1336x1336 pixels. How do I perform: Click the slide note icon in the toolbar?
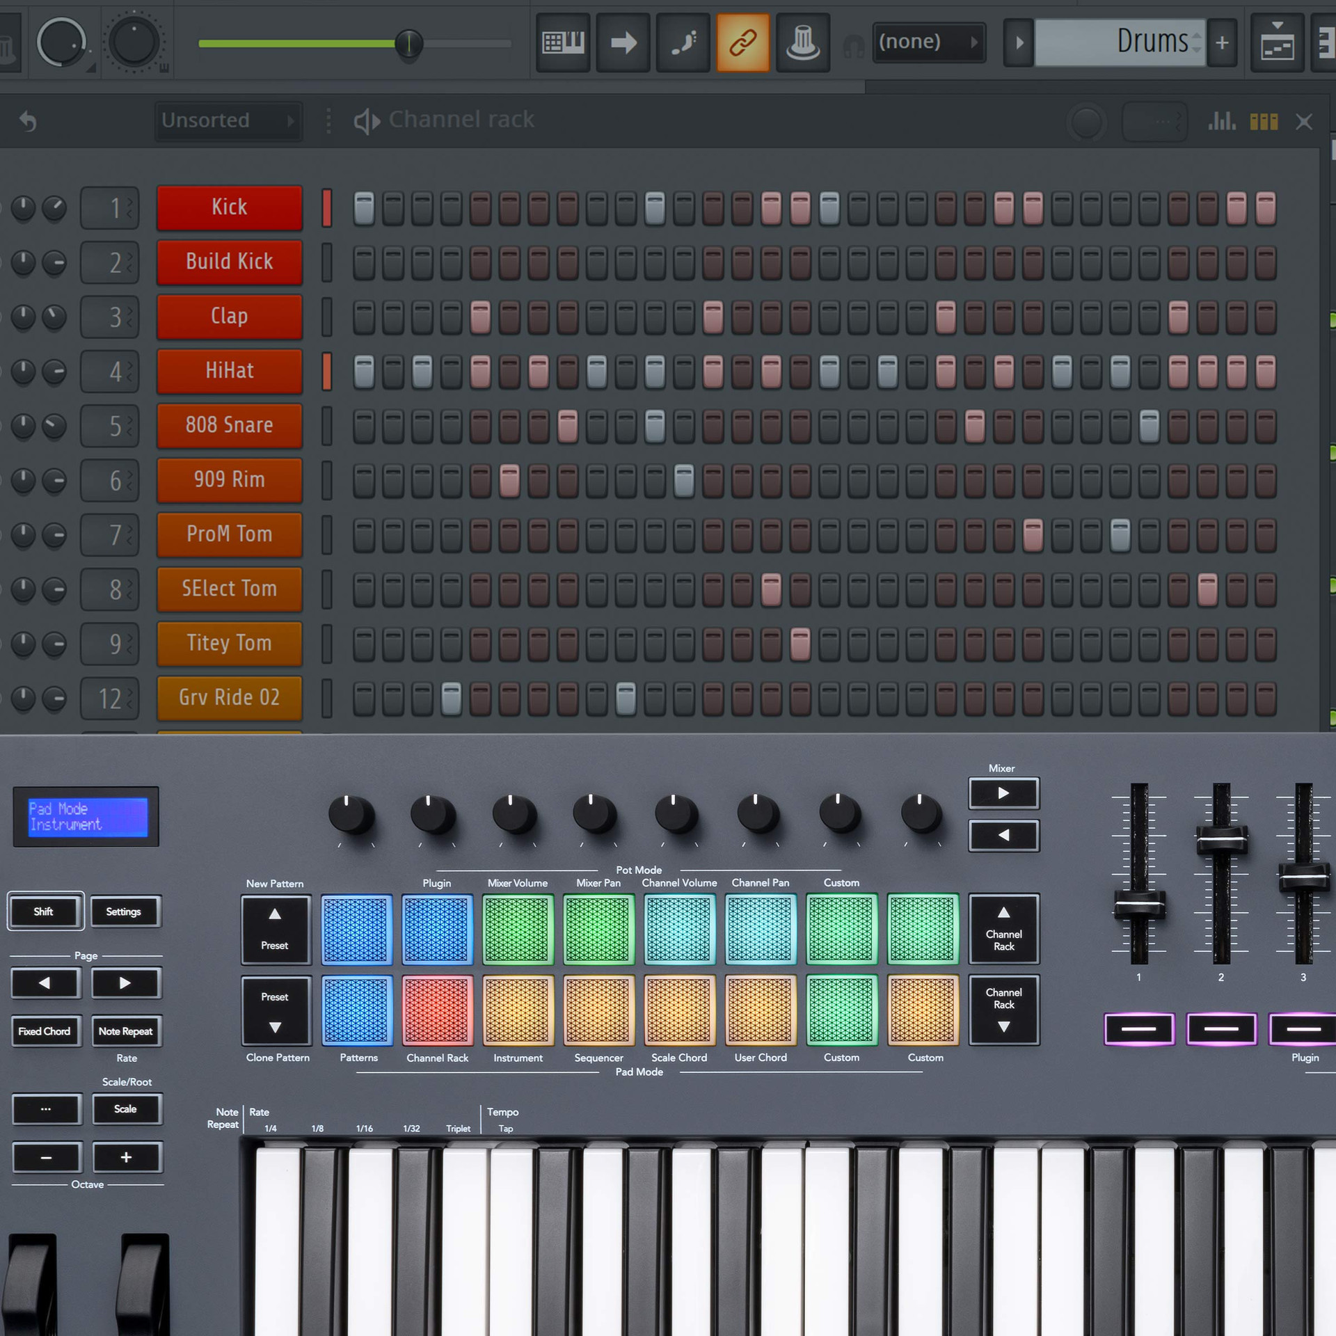[683, 42]
